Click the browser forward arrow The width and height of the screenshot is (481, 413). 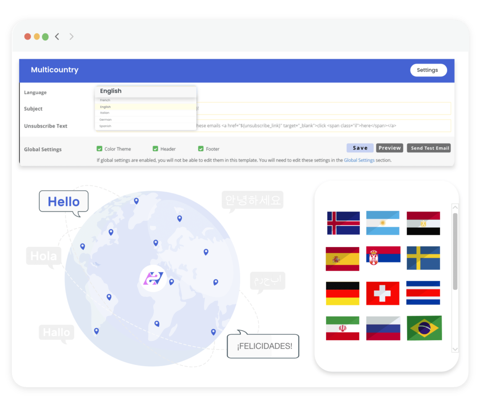coord(71,37)
